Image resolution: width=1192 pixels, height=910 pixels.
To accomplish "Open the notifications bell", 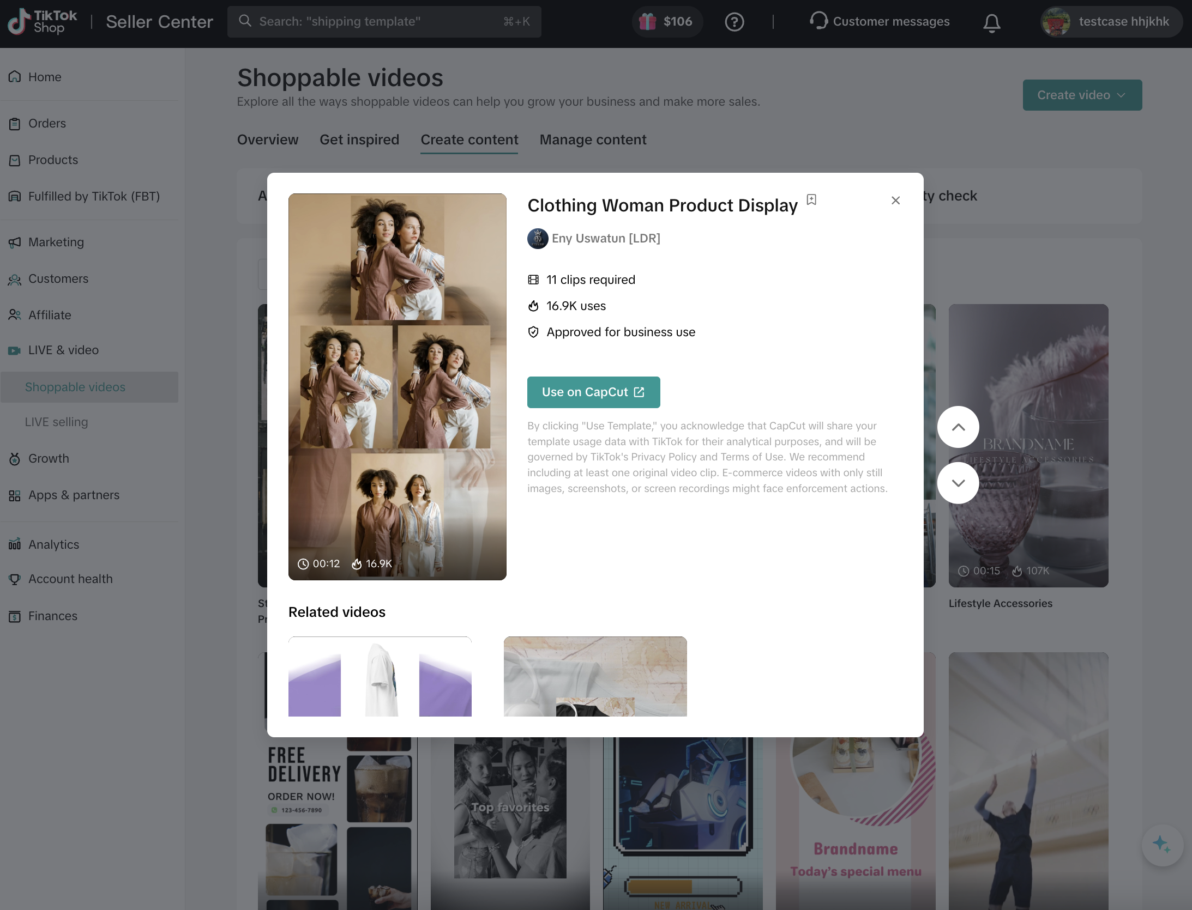I will point(991,22).
